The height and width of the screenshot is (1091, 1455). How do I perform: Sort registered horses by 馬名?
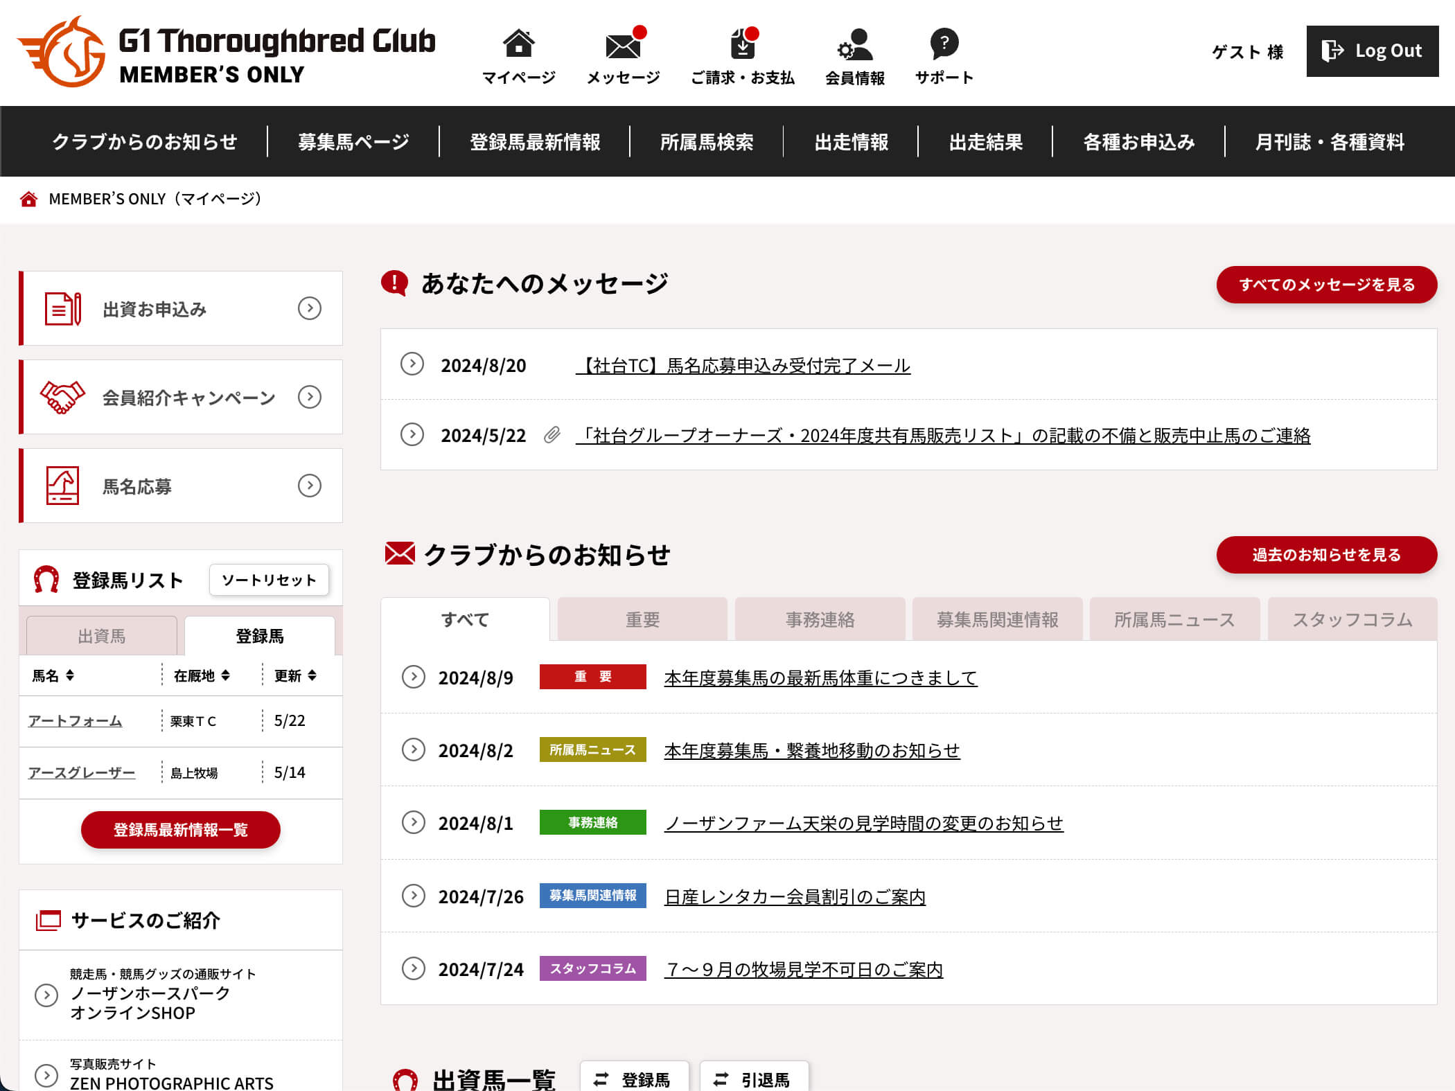69,675
